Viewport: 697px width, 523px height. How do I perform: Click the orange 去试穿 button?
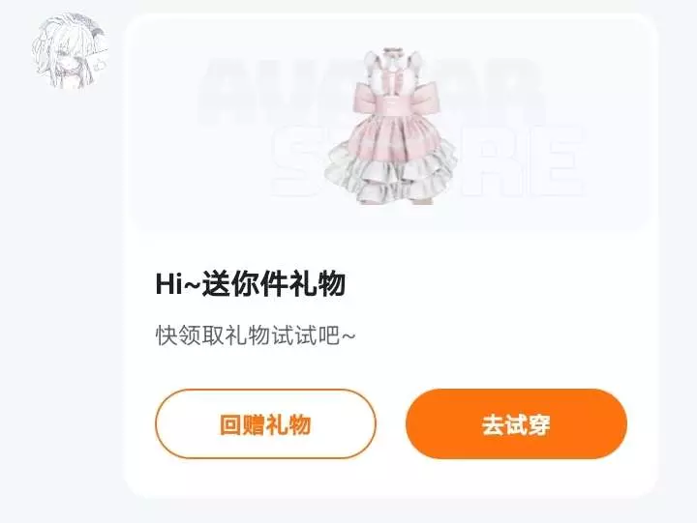click(x=516, y=424)
